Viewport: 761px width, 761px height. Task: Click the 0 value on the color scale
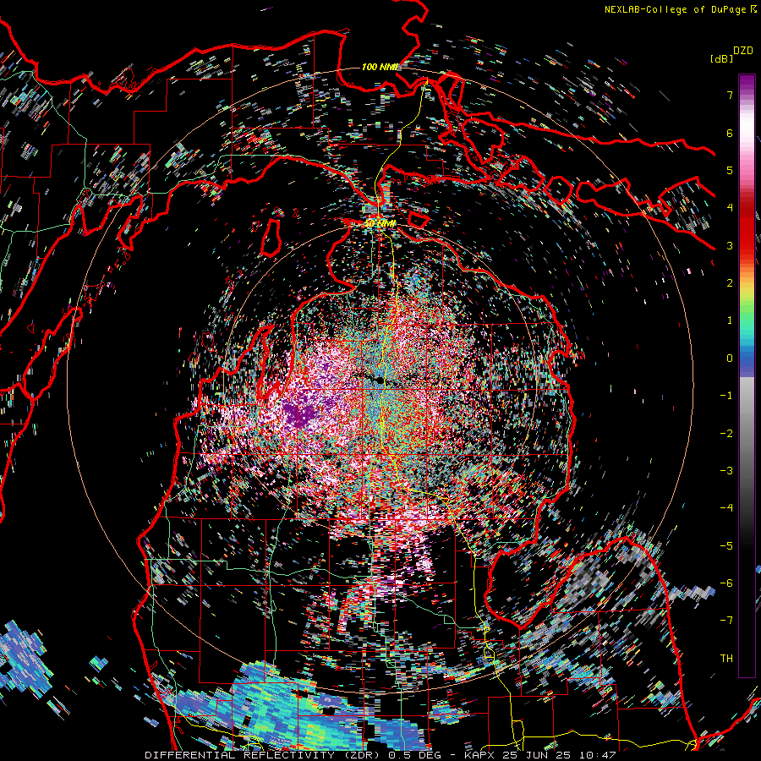pyautogui.click(x=730, y=359)
